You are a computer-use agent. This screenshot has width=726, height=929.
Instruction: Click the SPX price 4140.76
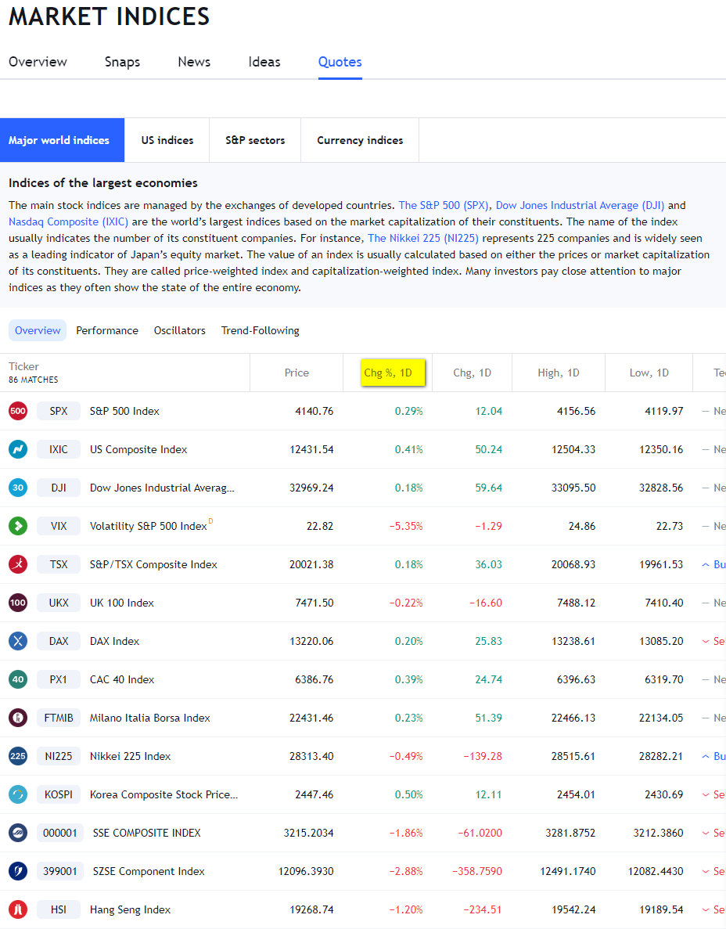[314, 411]
